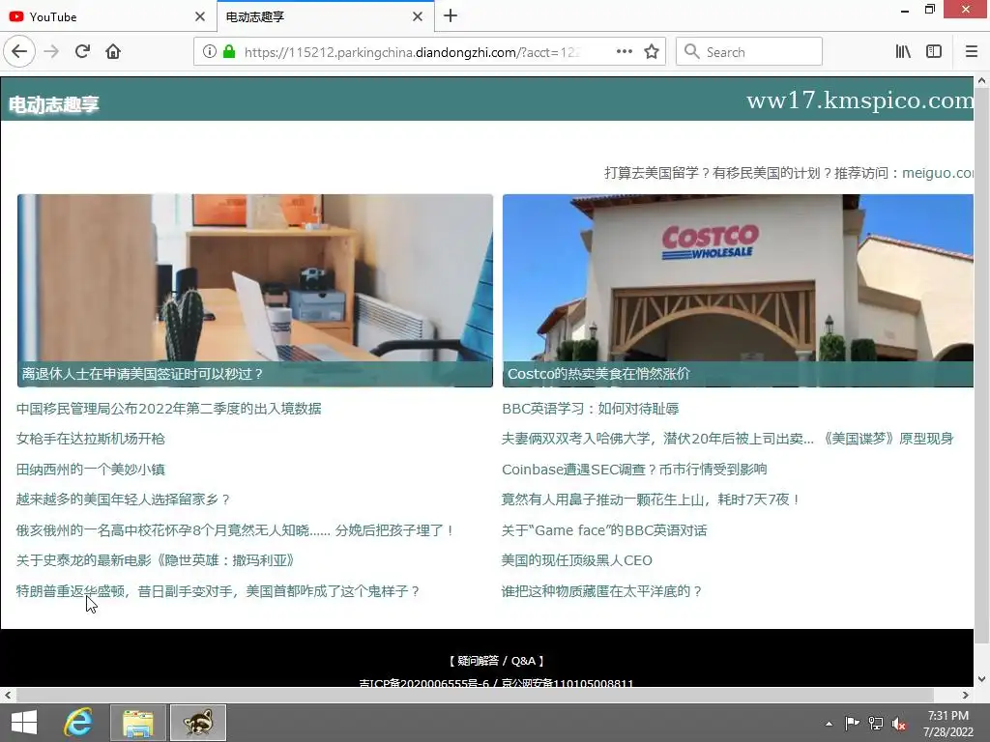The width and height of the screenshot is (990, 742).
Task: Click the raccoon app taskbar icon
Action: [198, 723]
